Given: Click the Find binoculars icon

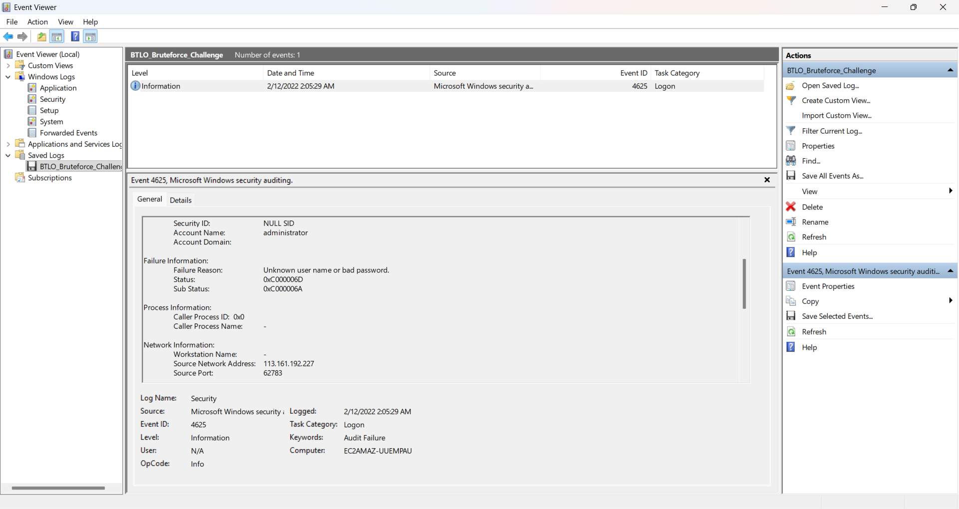Looking at the screenshot, I should coord(791,161).
